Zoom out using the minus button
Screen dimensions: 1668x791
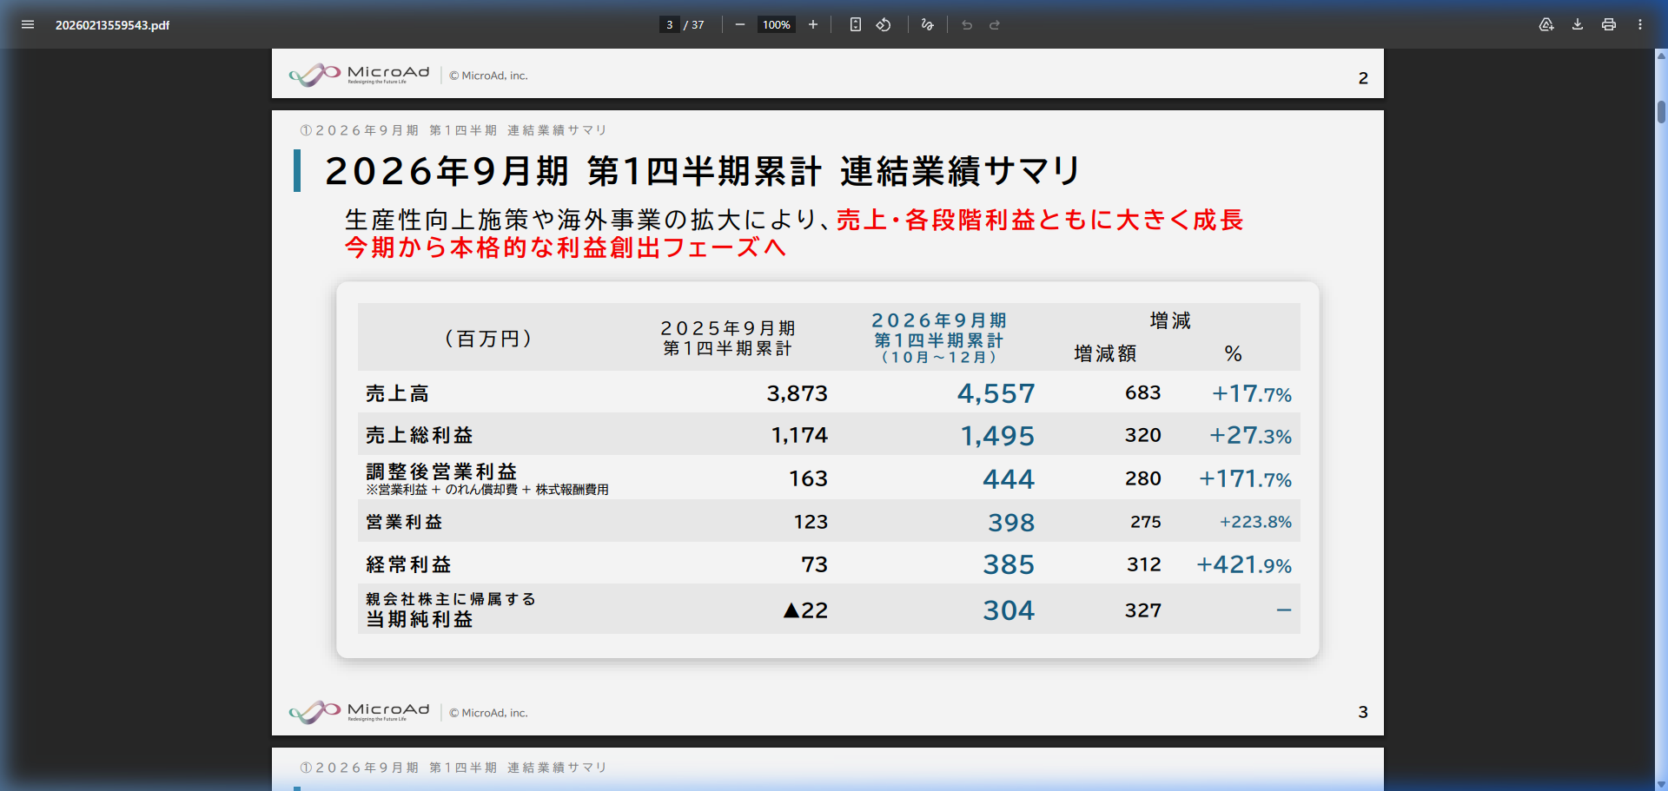[x=740, y=24]
